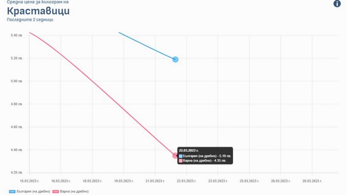347x195 pixels.
Task: Click the 22.03.2023 г. x-axis date label
Action: 186,181
